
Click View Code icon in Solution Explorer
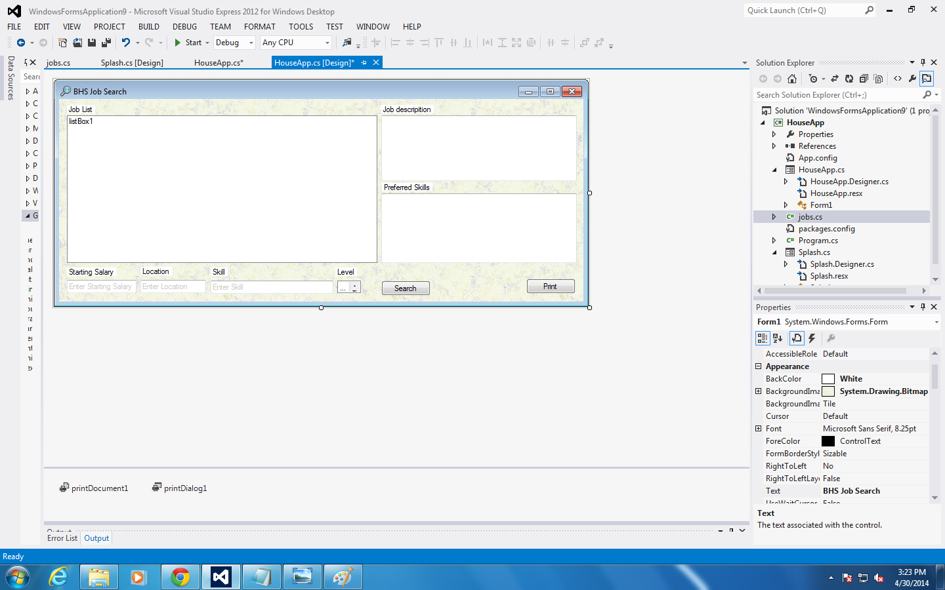pos(898,79)
